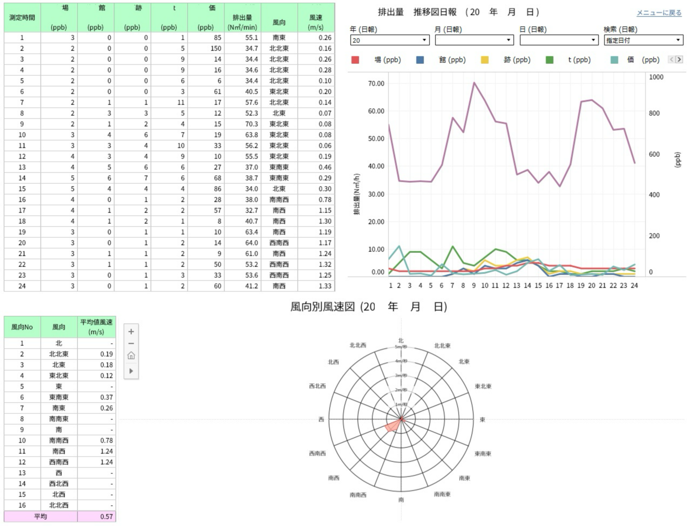Reset wind rose view with home icon
Image resolution: width=690 pixels, height=526 pixels.
131,356
